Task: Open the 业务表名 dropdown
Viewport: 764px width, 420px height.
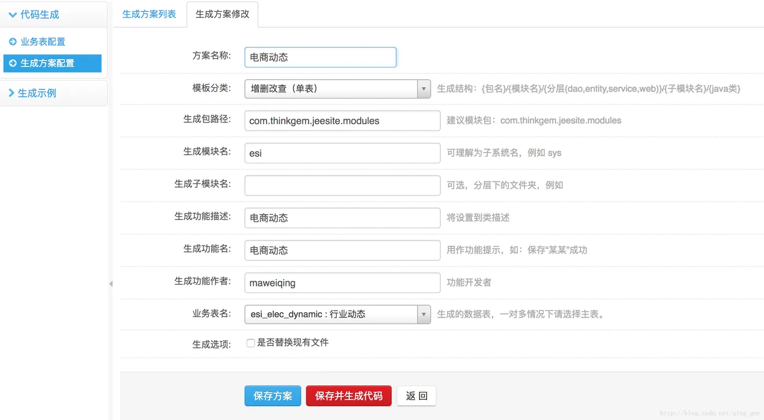Action: pyautogui.click(x=424, y=314)
